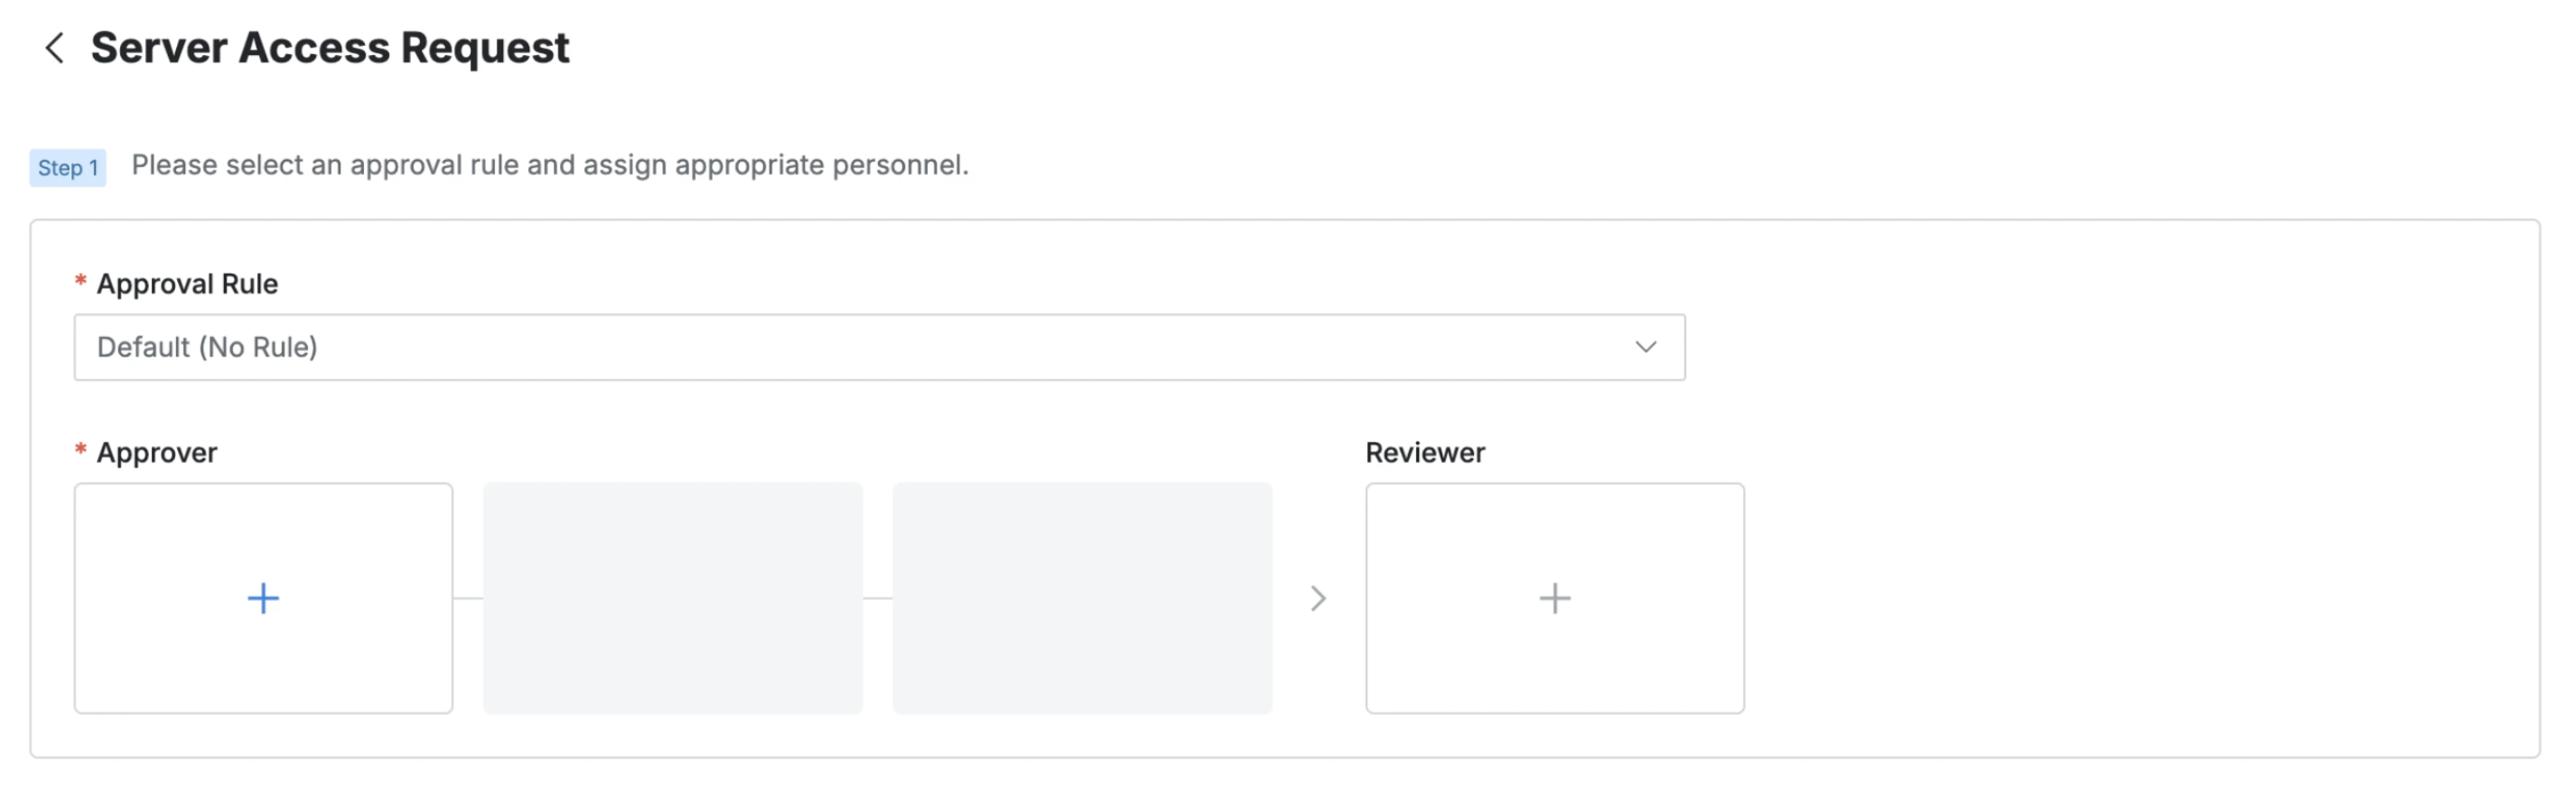Select the third disabled Approver slot
This screenshot has width=2576, height=798.
coord(1082,598)
